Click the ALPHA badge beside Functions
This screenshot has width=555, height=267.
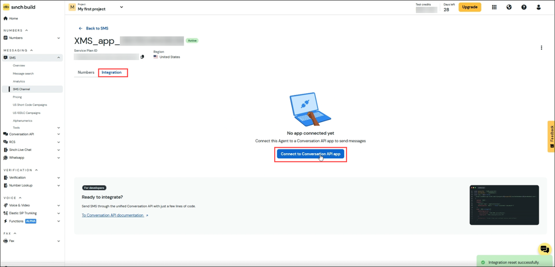pyautogui.click(x=31, y=221)
